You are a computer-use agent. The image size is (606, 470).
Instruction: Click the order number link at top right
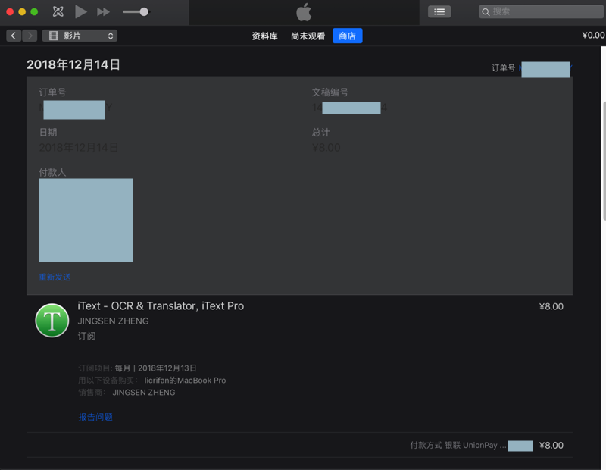click(x=545, y=69)
